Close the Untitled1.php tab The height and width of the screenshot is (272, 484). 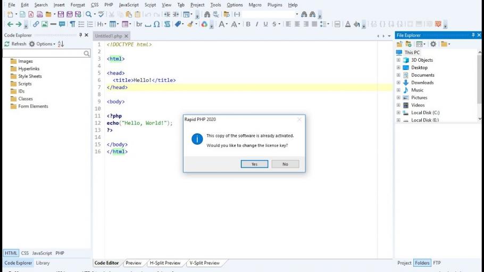coord(126,36)
